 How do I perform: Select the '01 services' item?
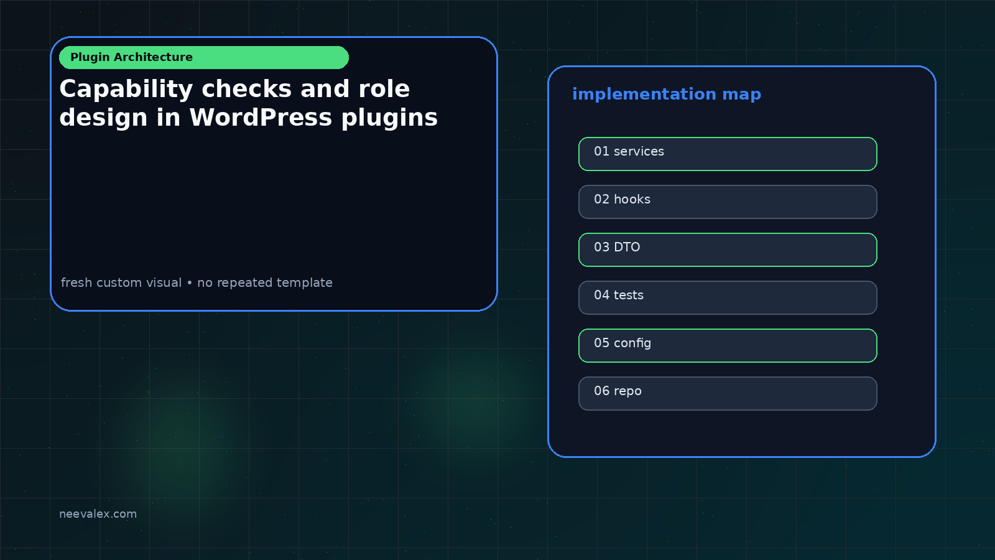click(x=728, y=154)
